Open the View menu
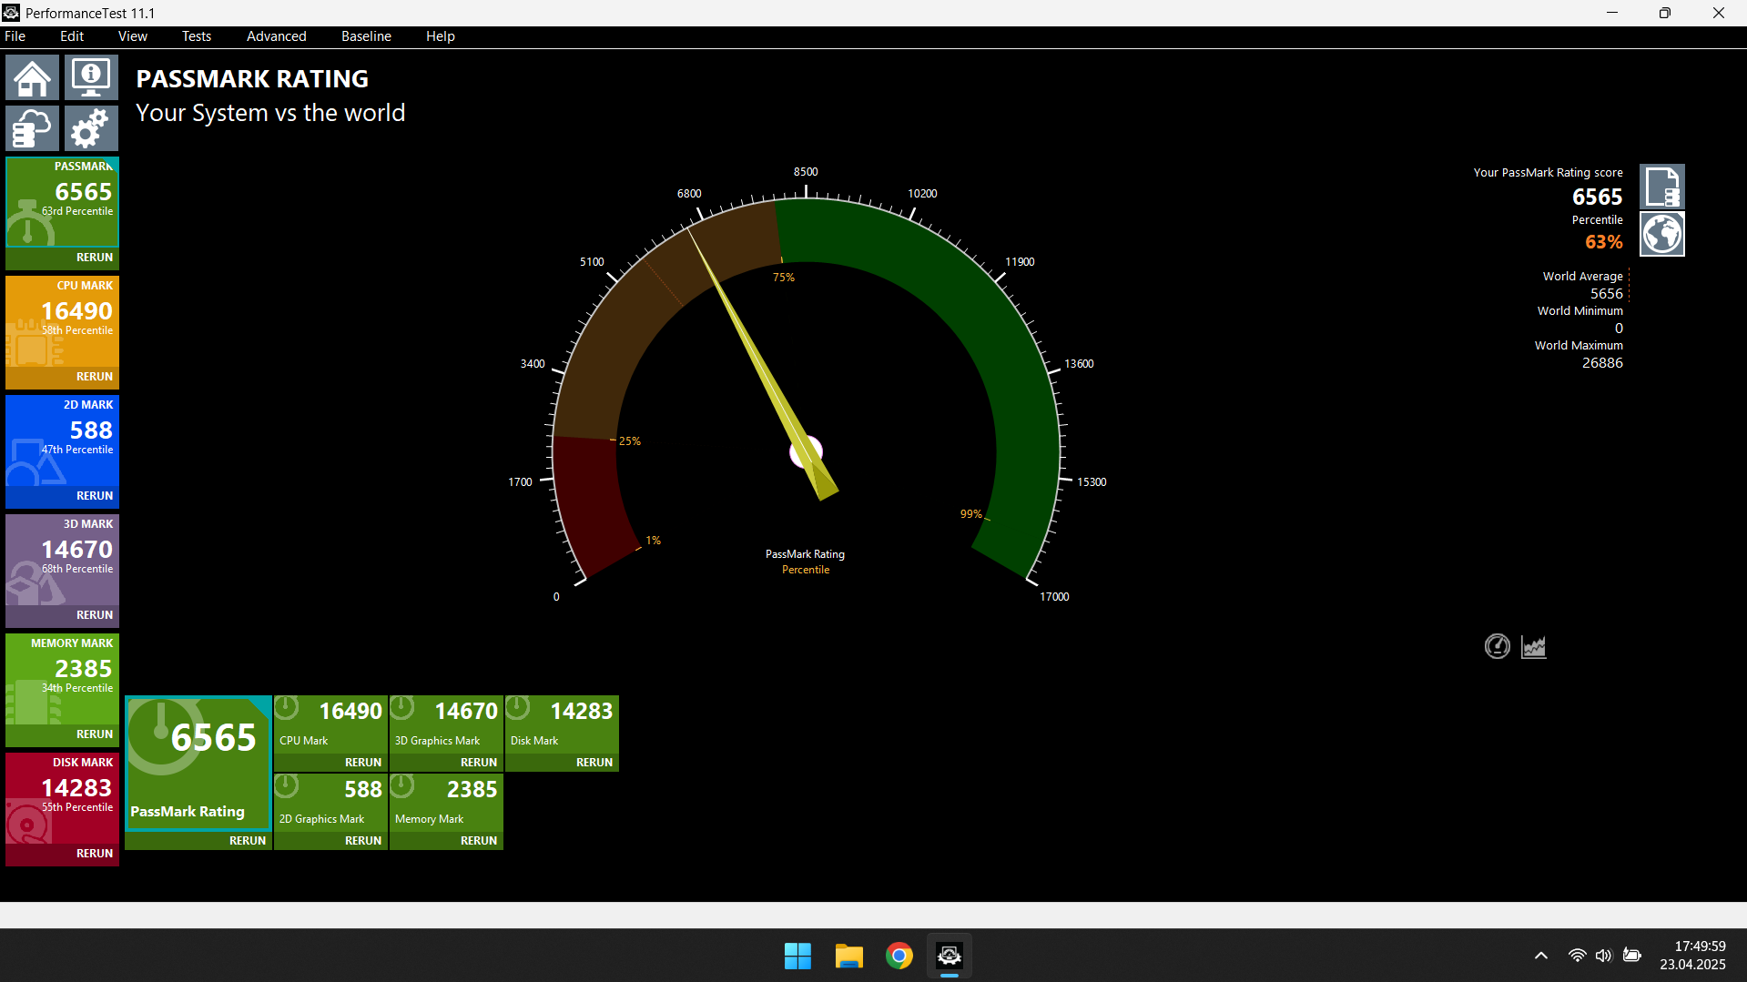 [x=133, y=36]
